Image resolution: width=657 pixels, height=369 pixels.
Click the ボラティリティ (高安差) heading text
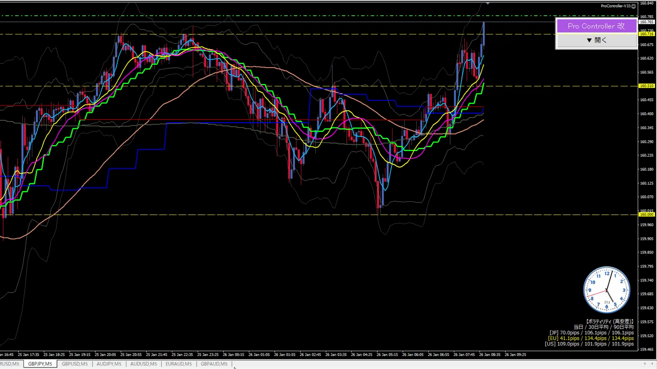point(609,322)
